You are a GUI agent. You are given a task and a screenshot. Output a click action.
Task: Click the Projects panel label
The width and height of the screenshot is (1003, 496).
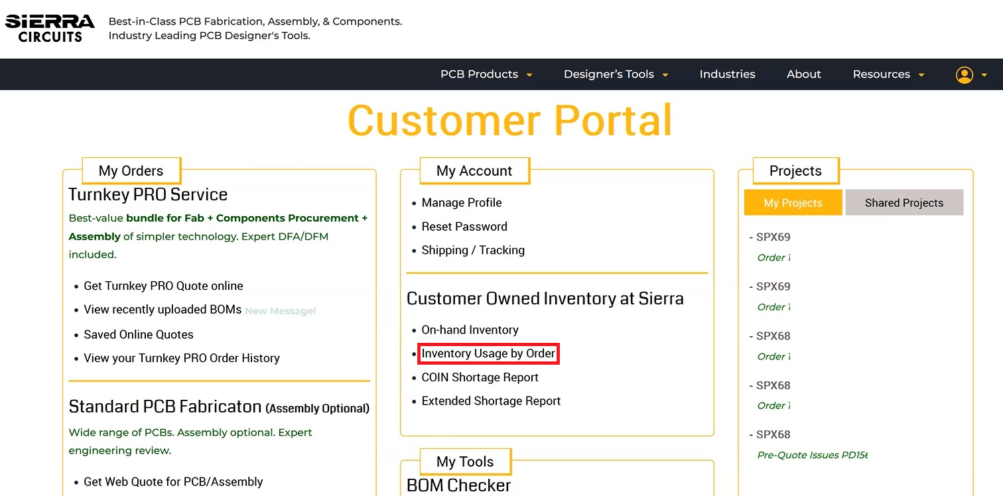pyautogui.click(x=795, y=171)
